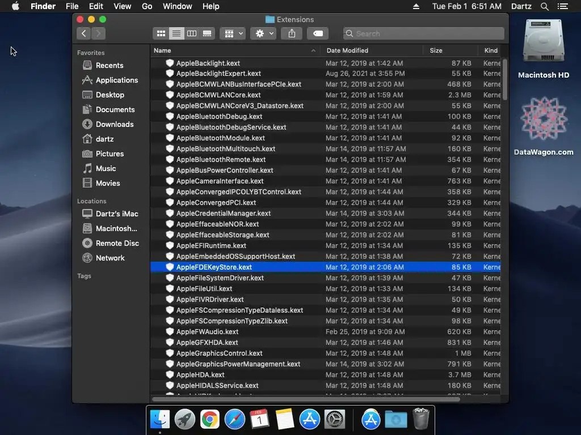This screenshot has height=435, width=581.
Task: Launch Safari from the Dock
Action: pos(235,420)
